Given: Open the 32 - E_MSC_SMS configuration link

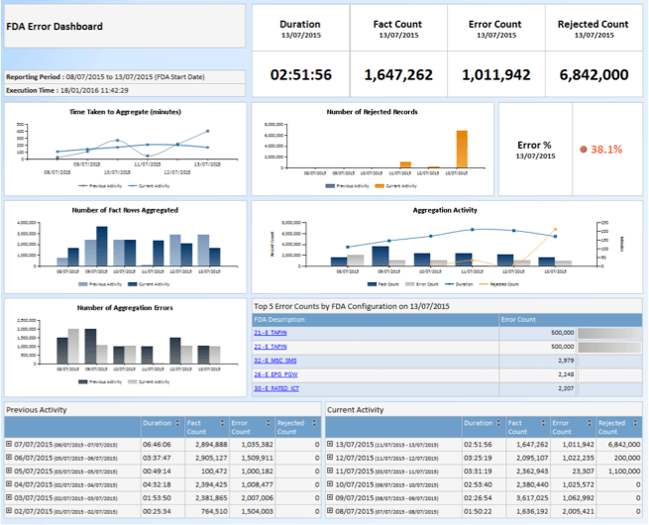Looking at the screenshot, I should coord(275,361).
